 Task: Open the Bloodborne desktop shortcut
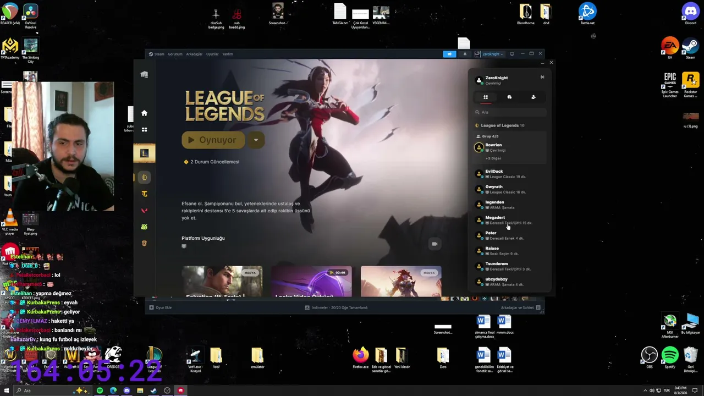[x=526, y=14]
